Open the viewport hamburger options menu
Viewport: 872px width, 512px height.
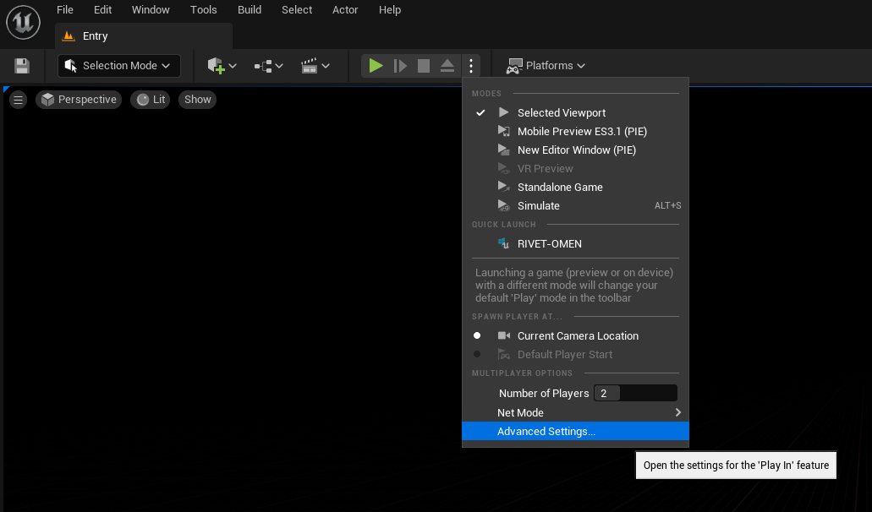[x=19, y=100]
